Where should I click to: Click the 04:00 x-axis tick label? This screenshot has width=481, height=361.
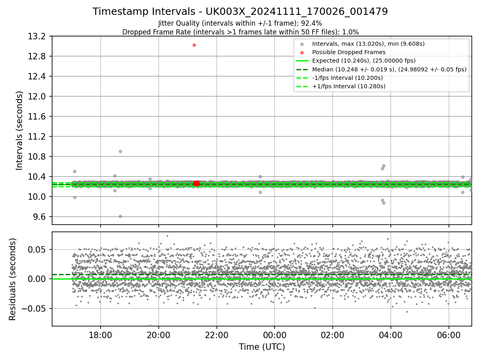click(x=390, y=335)
